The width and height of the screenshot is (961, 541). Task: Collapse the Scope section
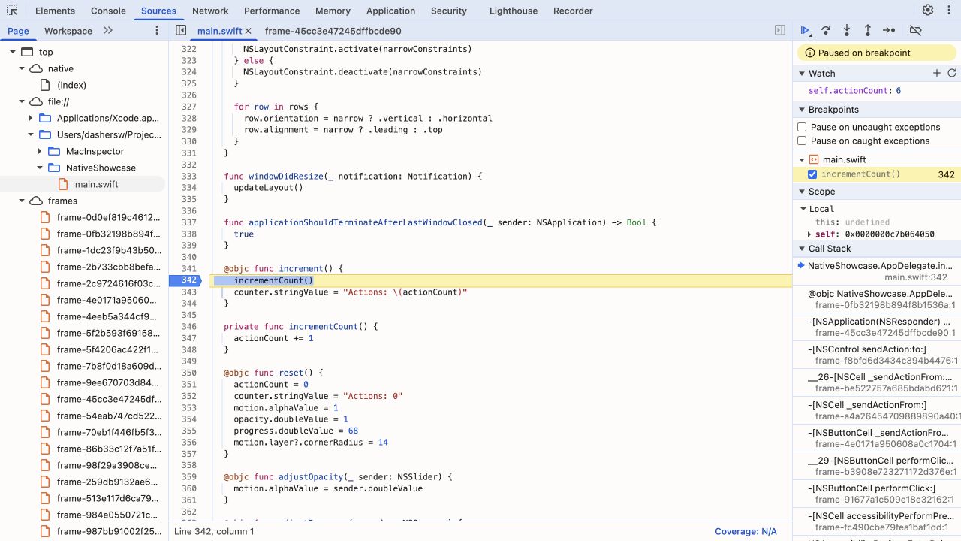[801, 192]
